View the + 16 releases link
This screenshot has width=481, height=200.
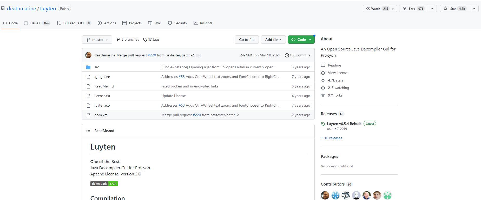331,138
